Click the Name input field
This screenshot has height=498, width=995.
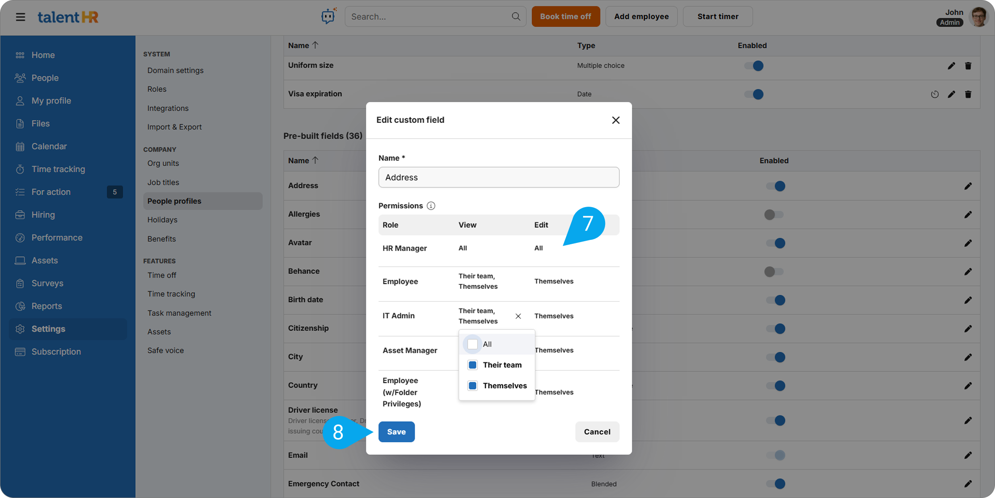[498, 177]
